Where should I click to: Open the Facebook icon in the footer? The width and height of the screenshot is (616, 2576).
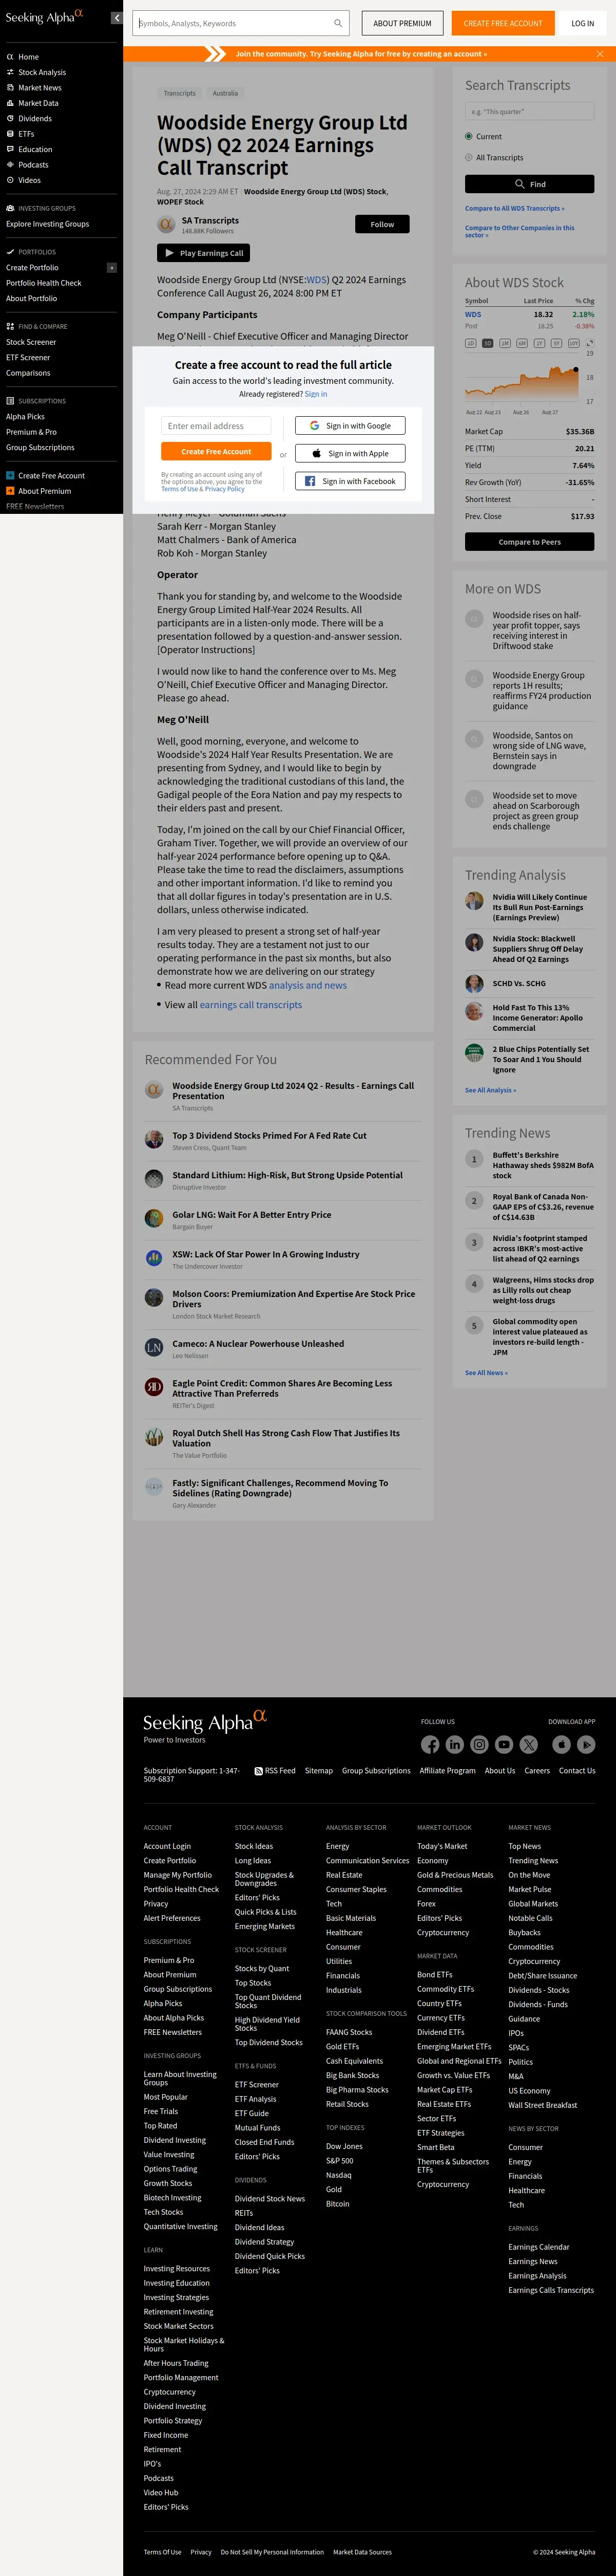(430, 1744)
